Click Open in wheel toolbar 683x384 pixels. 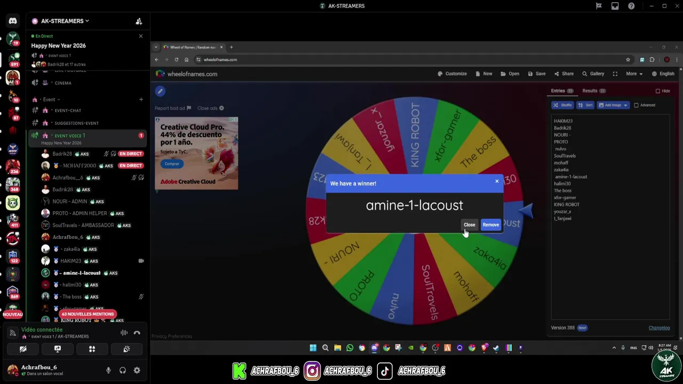(x=510, y=74)
